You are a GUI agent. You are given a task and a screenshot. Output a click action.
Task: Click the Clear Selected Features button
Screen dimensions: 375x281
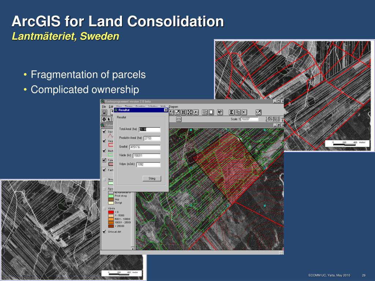click(x=211, y=112)
